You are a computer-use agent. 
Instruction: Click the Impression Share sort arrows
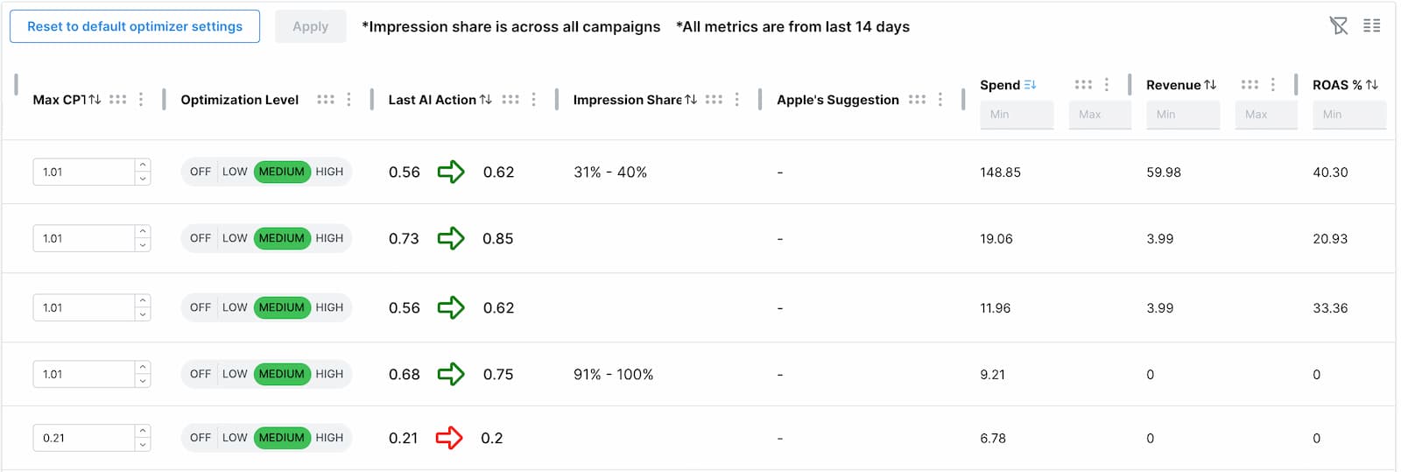(x=691, y=100)
